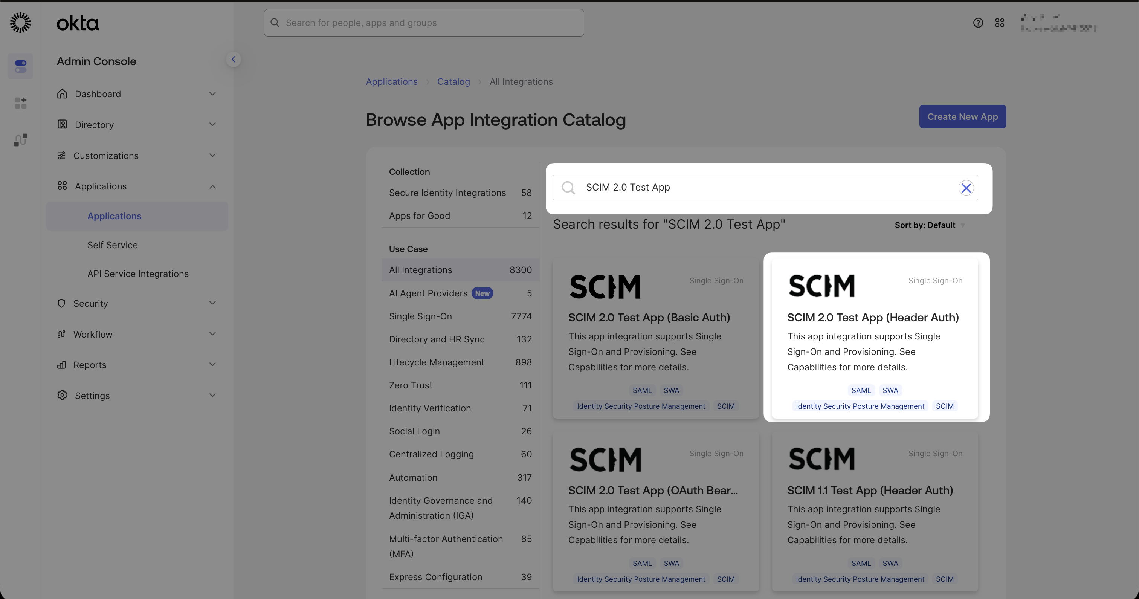Open the Sort by: Default dropdown
1139x599 pixels.
coord(930,225)
